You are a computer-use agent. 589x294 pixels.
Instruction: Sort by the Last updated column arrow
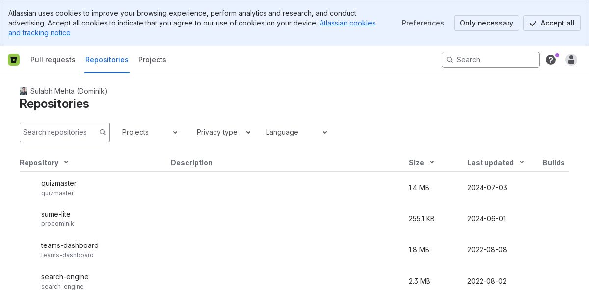(x=522, y=162)
